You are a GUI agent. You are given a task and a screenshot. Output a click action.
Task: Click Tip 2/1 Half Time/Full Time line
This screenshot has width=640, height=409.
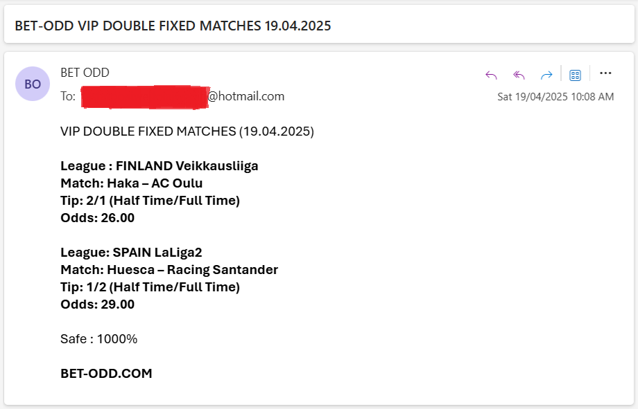[150, 201]
